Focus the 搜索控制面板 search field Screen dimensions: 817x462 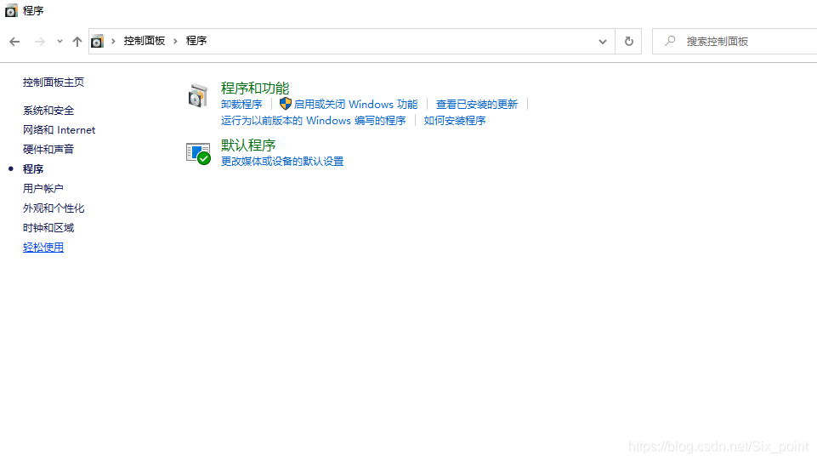pyautogui.click(x=735, y=41)
